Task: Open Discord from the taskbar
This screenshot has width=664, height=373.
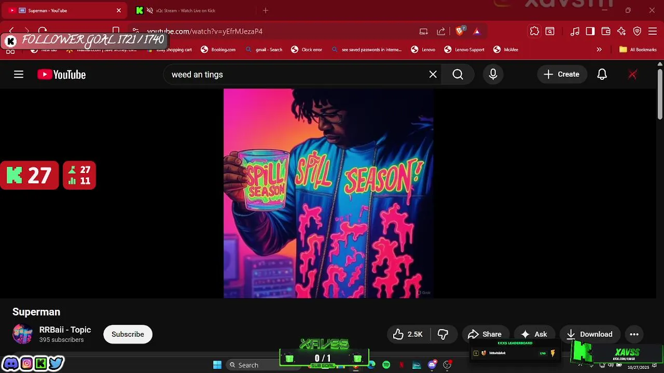Action: (x=432, y=365)
